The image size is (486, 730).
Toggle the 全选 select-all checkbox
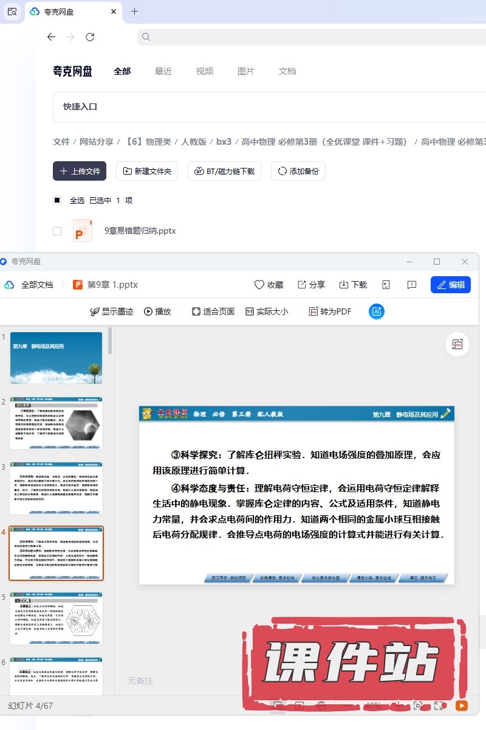[x=57, y=200]
